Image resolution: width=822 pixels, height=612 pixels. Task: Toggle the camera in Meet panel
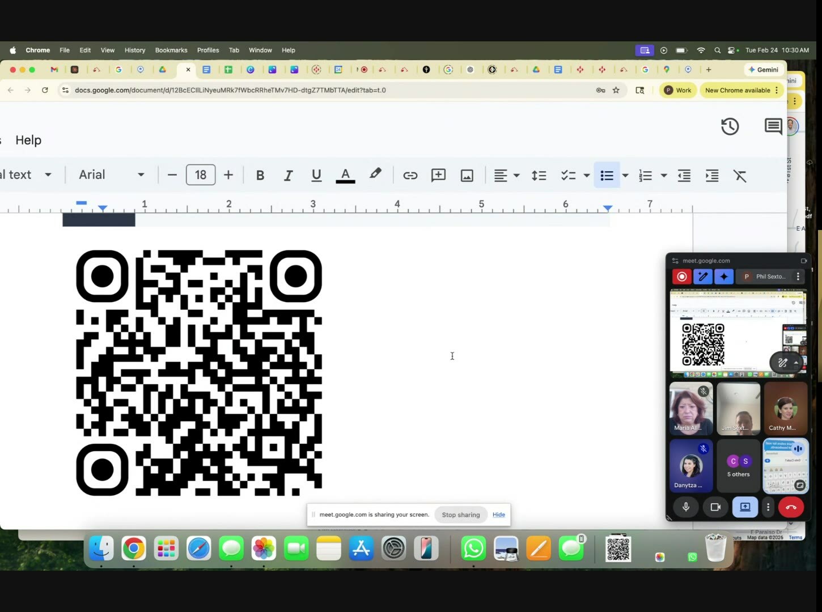(715, 507)
